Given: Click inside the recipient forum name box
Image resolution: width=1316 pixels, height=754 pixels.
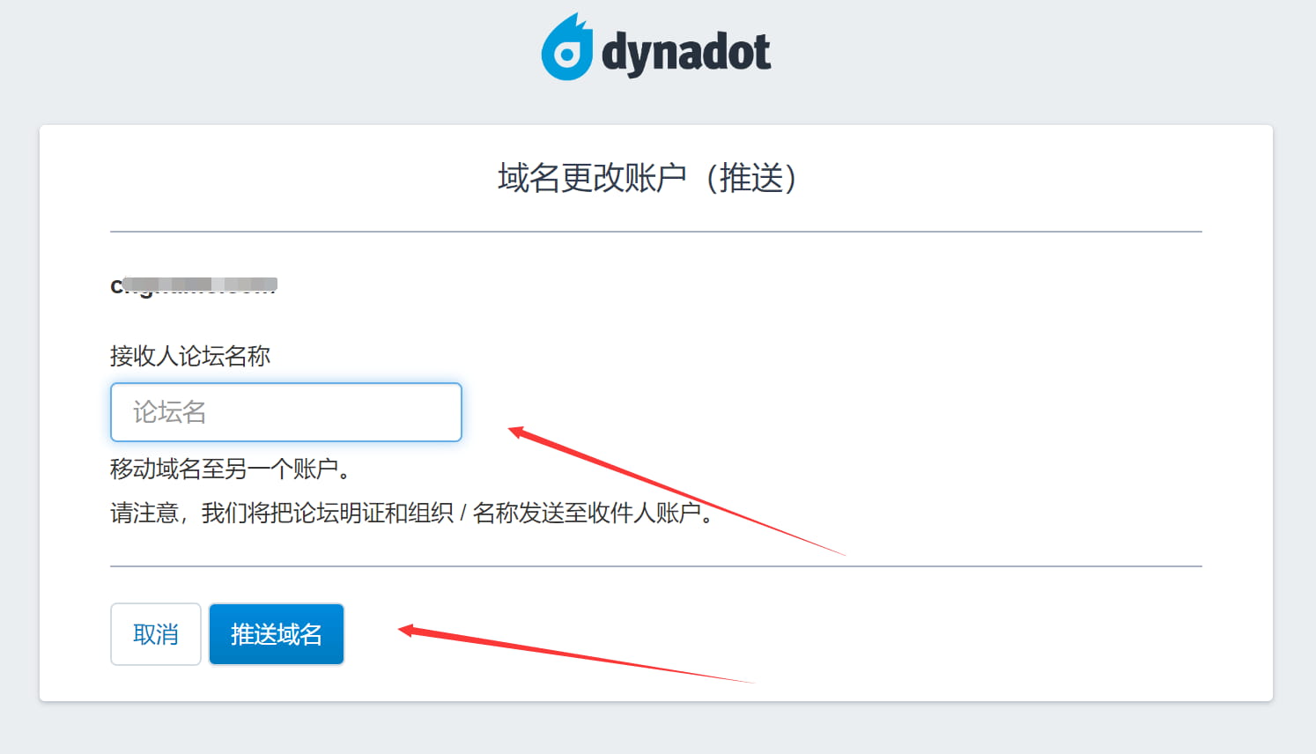Looking at the screenshot, I should [285, 412].
